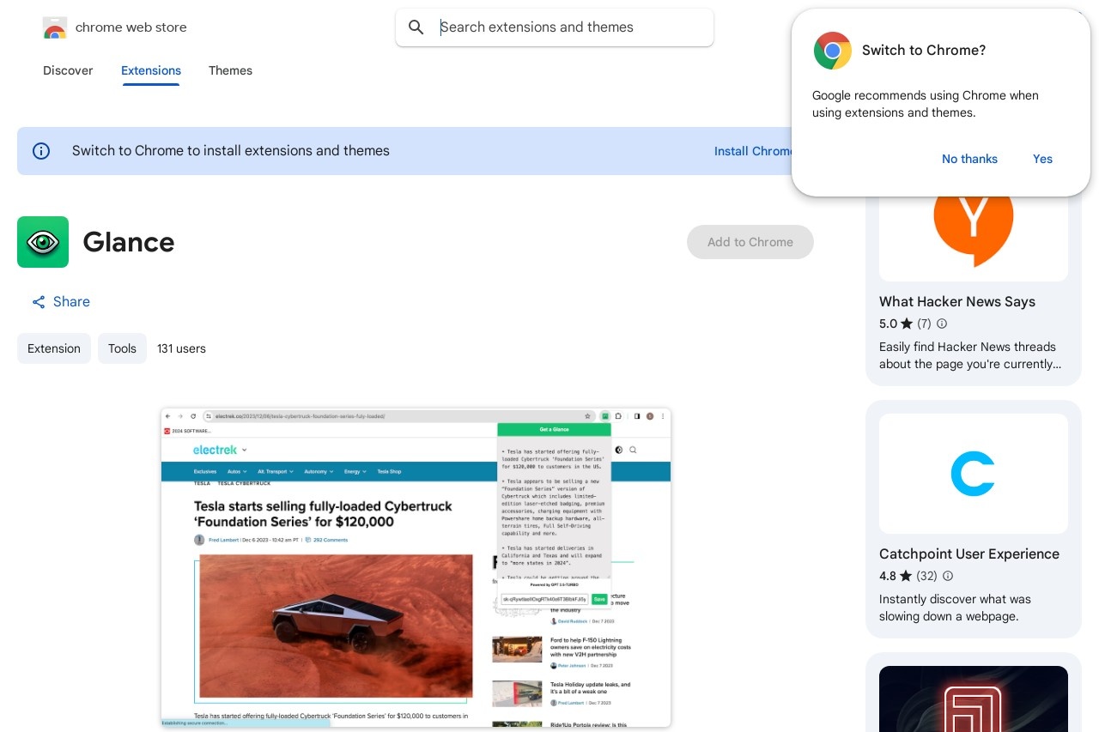The width and height of the screenshot is (1099, 732).
Task: Click Install Chrome in the banner
Action: click(x=753, y=151)
